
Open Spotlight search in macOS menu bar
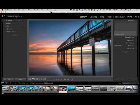coord(134,10)
